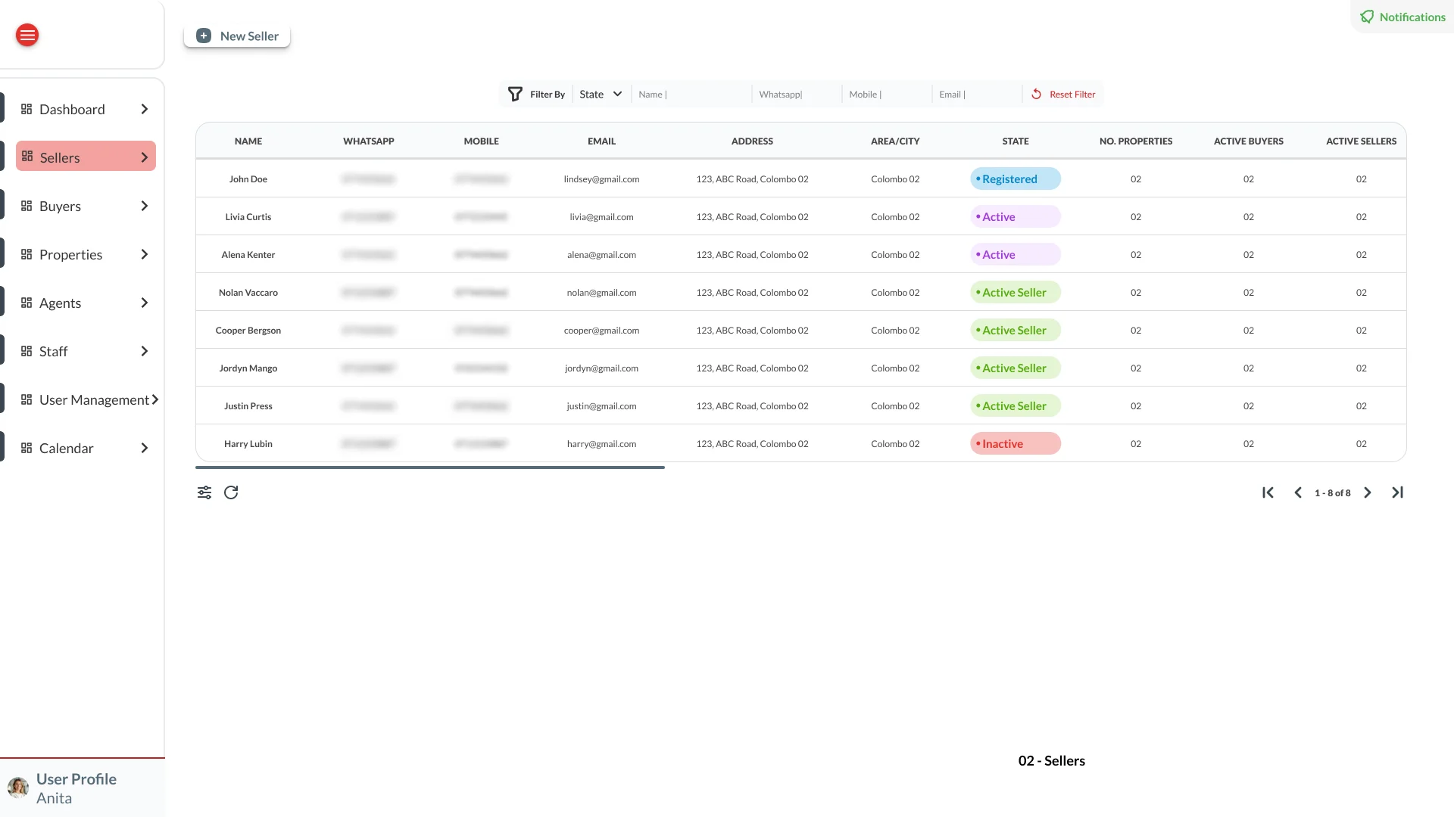The image size is (1454, 817).
Task: Go to first page icon
Action: 1268,492
